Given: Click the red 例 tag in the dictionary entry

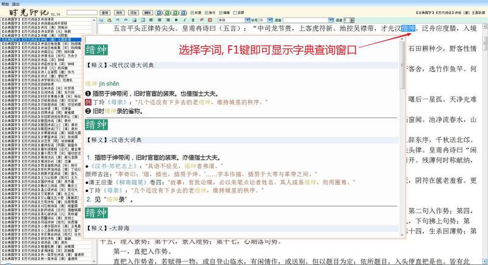Looking at the screenshot, I should pos(88,102).
